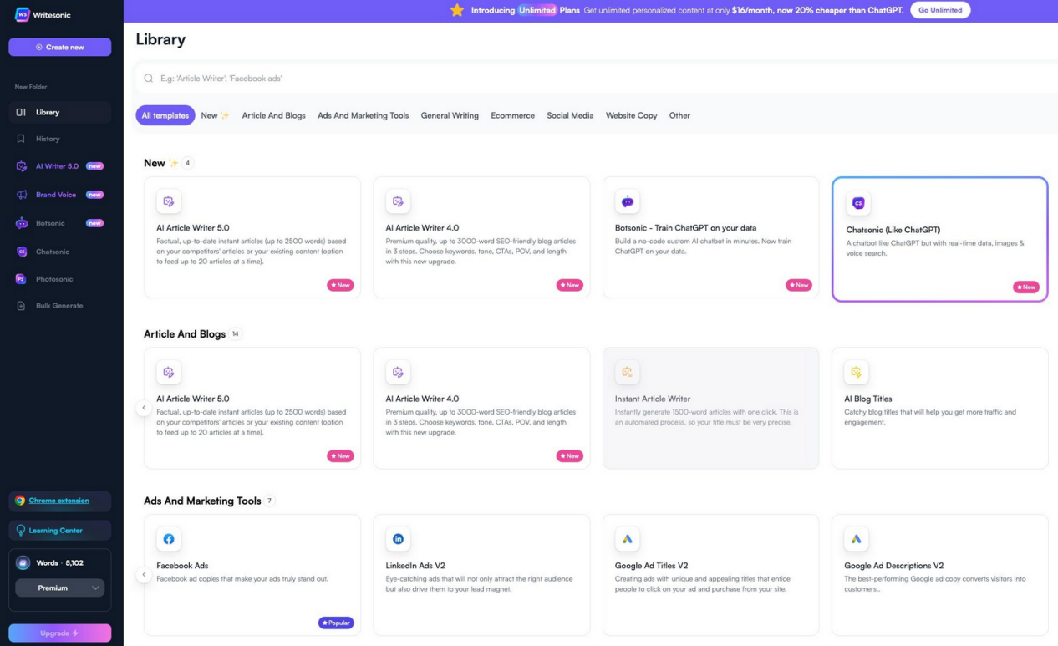1058x646 pixels.
Task: Open the Premium quality dropdown
Action: point(60,588)
